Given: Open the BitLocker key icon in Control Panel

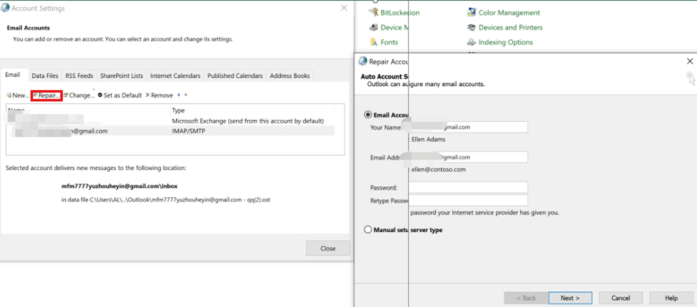Looking at the screenshot, I should click(x=374, y=12).
